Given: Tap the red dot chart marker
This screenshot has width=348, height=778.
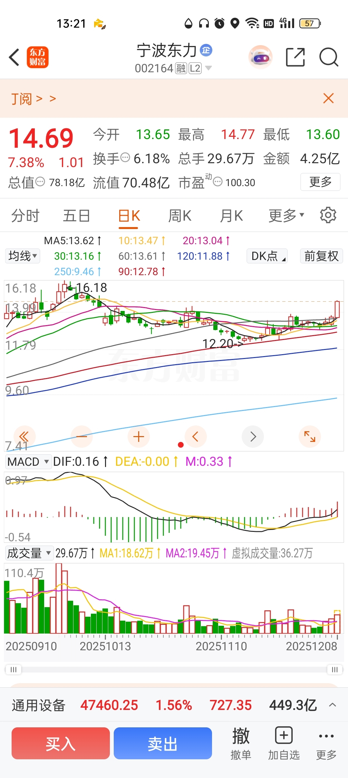Looking at the screenshot, I should 181,445.
